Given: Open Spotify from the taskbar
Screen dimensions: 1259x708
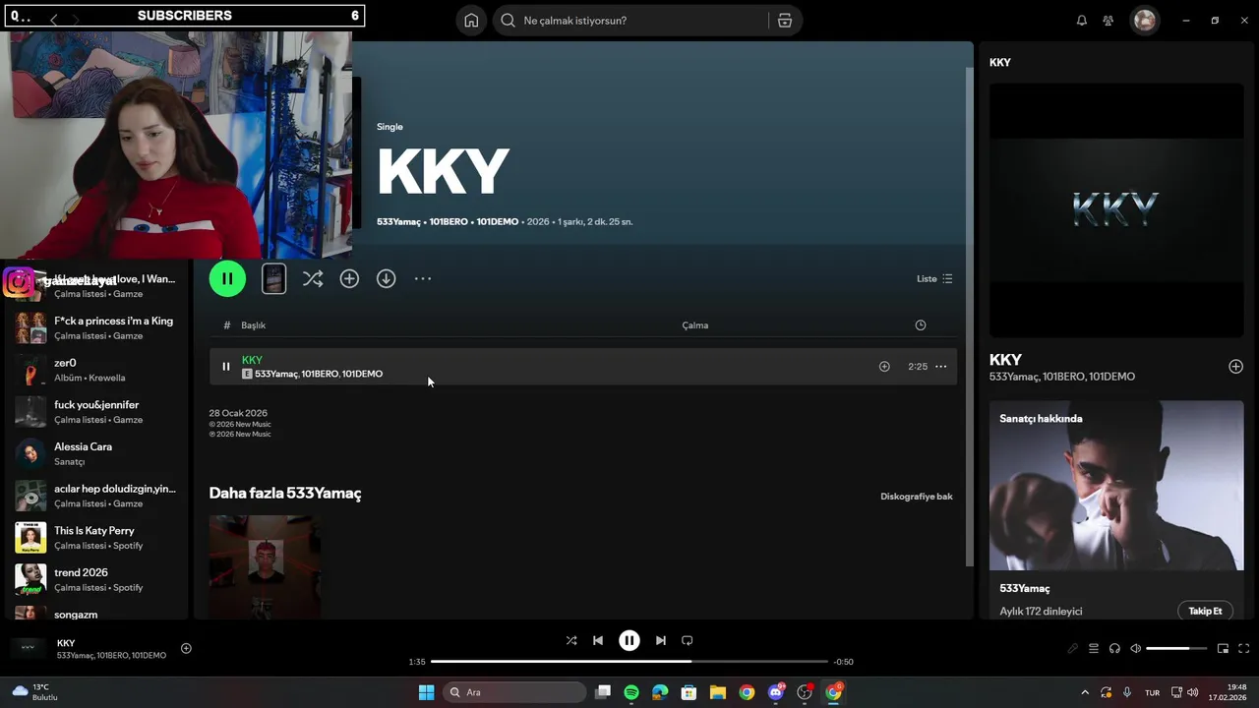Looking at the screenshot, I should click(631, 692).
